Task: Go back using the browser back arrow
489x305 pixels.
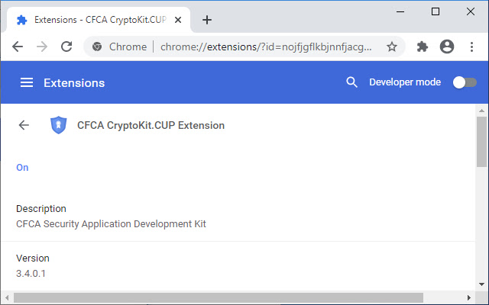Action: 18,47
